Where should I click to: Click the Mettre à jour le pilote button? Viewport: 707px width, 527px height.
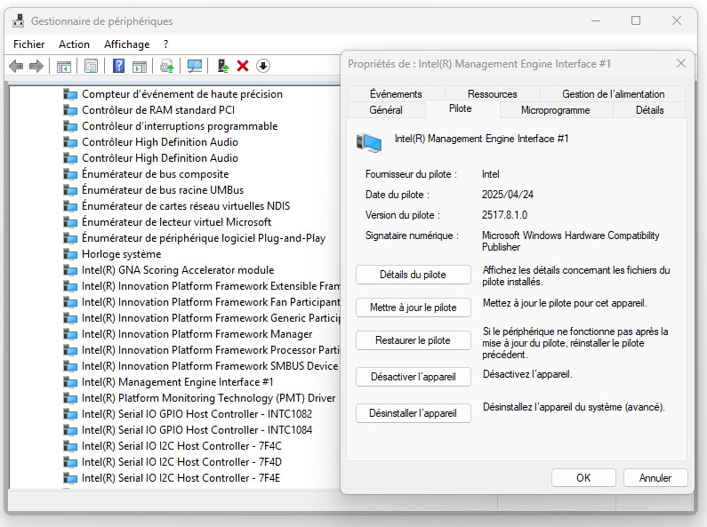tap(413, 307)
